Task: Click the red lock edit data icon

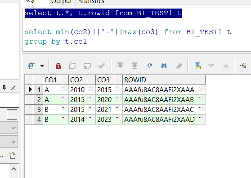Action: coord(58,66)
